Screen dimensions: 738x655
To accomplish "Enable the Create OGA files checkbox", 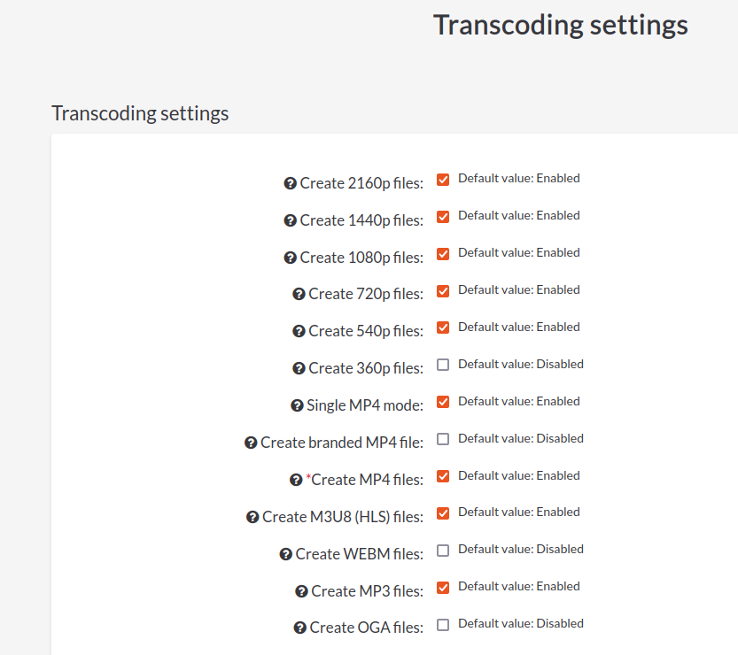I will tap(442, 624).
